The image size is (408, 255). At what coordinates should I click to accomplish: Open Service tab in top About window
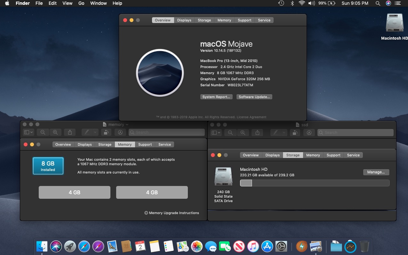(264, 20)
